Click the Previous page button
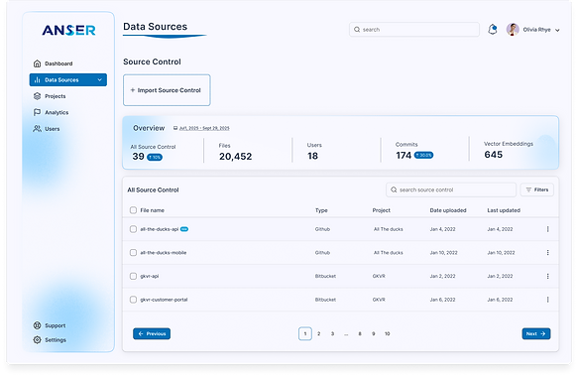 (152, 333)
